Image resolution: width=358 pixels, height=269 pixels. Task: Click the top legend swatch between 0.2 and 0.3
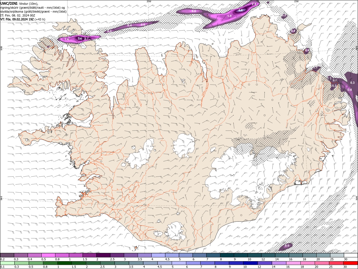click(7, 255)
